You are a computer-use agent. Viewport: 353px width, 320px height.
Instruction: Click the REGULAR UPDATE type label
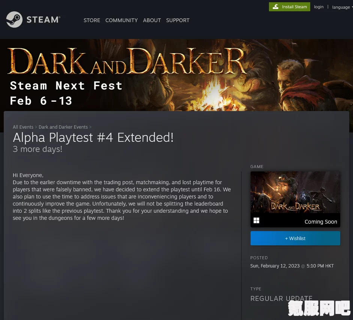[x=281, y=298]
